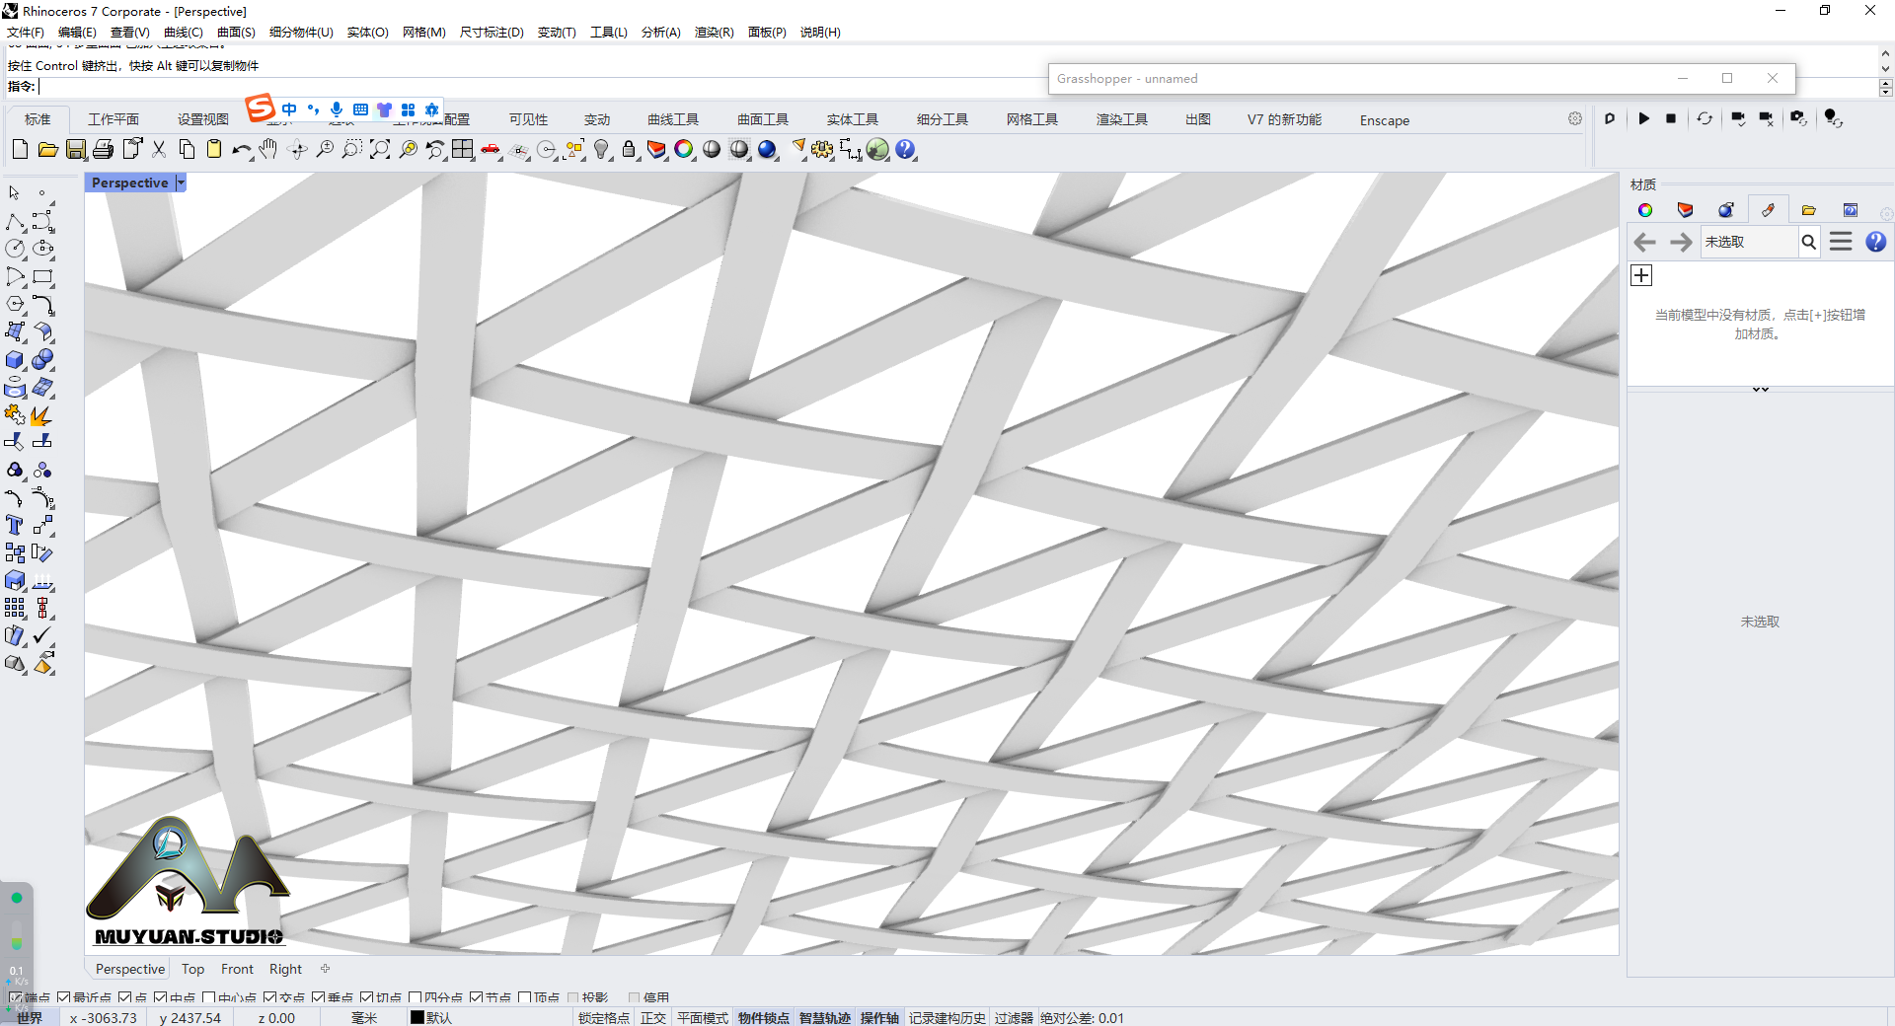The height and width of the screenshot is (1026, 1895).
Task: Click the 记录建构历史 status bar button
Action: [x=947, y=1018]
